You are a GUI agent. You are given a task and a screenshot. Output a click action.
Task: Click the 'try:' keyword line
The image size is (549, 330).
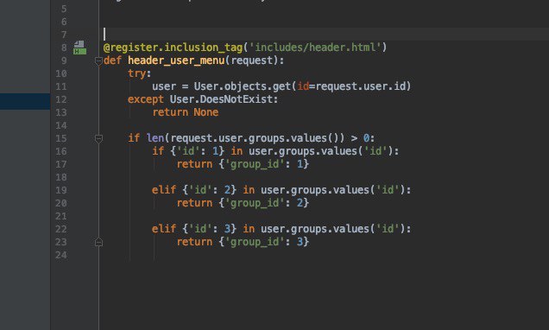pyautogui.click(x=139, y=73)
